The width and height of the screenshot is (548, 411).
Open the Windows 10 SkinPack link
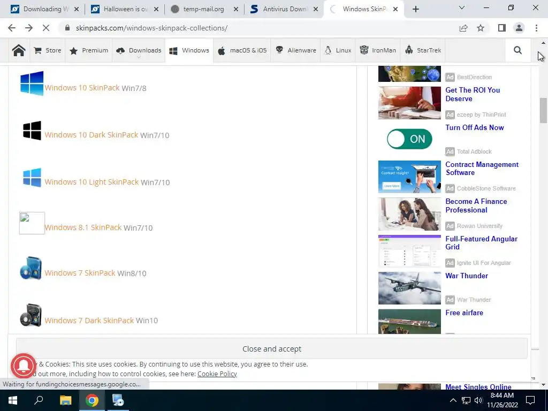(82, 88)
